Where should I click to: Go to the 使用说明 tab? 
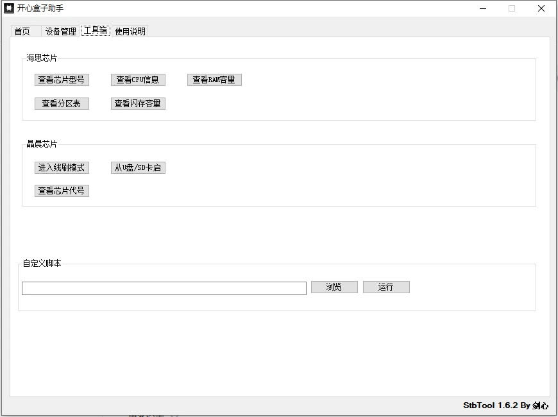click(130, 31)
